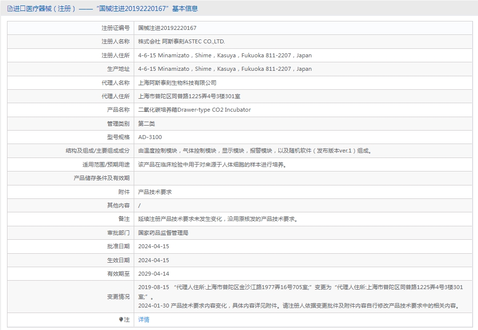Click expiry date 2029-04-14

point(153,274)
